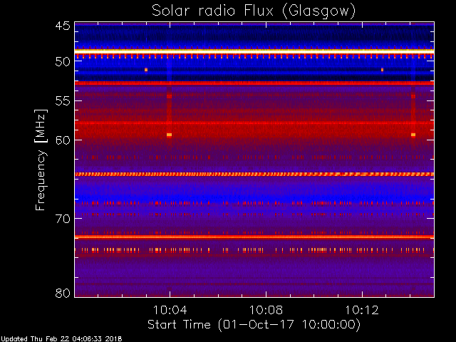Click the 80 frequency axis label
The height and width of the screenshot is (342, 456).
(63, 293)
